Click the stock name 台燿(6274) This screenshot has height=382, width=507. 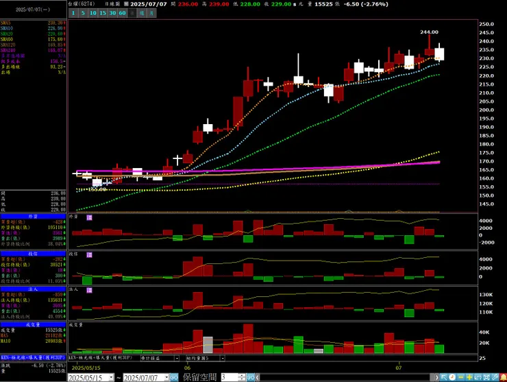coord(81,4)
